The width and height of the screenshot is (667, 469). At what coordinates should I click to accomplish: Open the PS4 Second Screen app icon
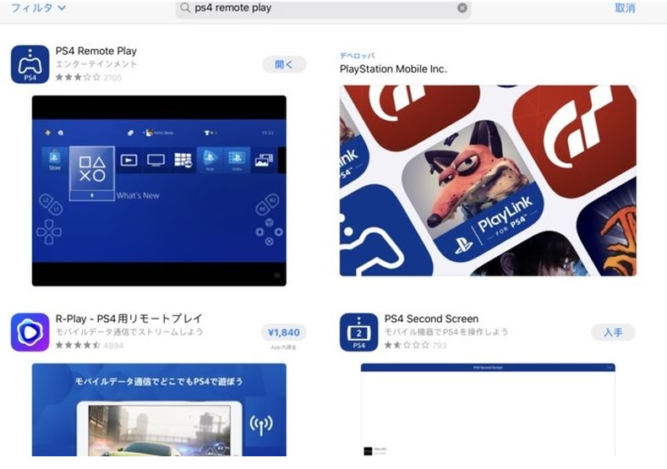358,332
